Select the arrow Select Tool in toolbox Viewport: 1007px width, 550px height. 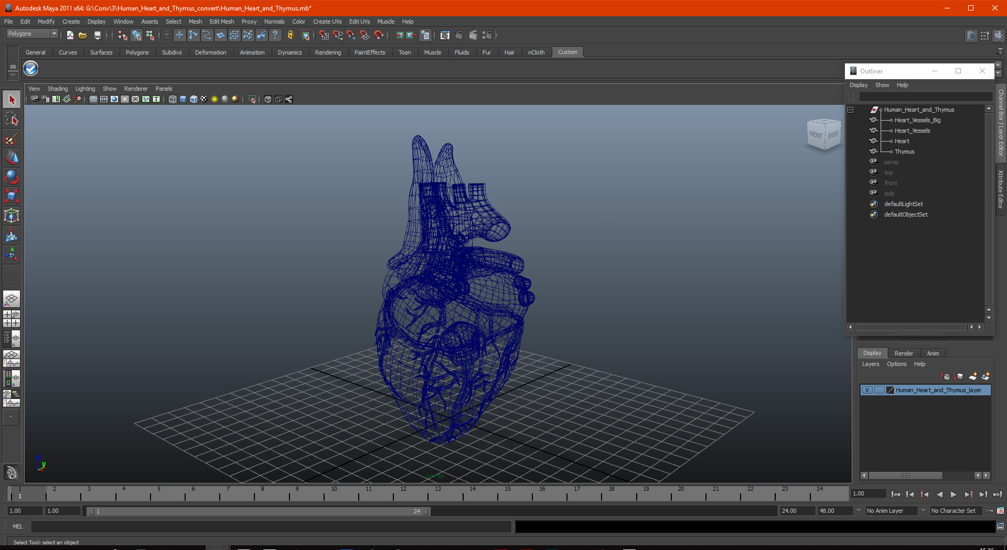(x=12, y=99)
